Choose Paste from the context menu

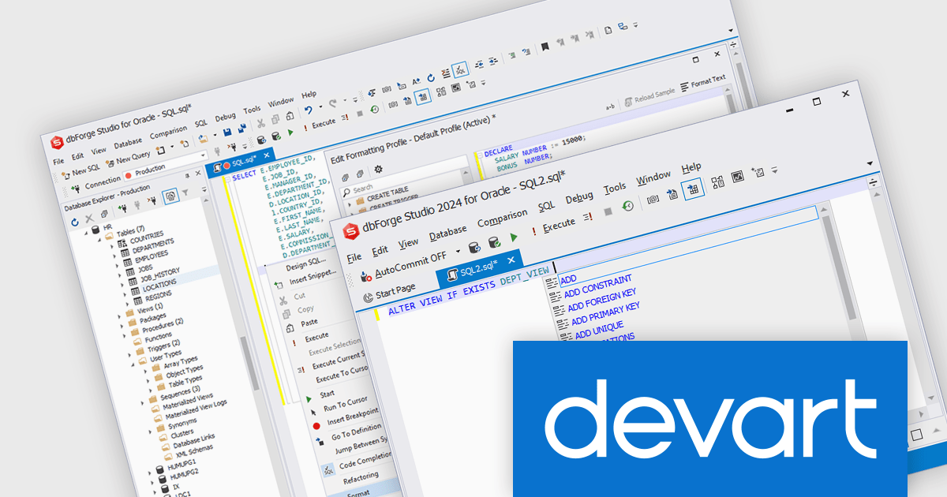pyautogui.click(x=309, y=322)
